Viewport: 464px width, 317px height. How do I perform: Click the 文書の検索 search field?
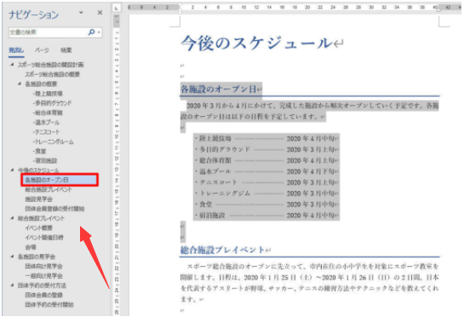(48, 32)
